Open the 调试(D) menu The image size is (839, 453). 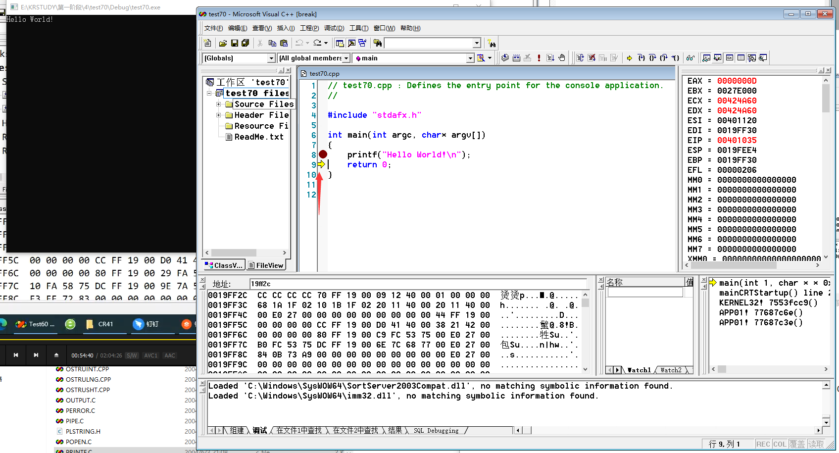pyautogui.click(x=334, y=28)
